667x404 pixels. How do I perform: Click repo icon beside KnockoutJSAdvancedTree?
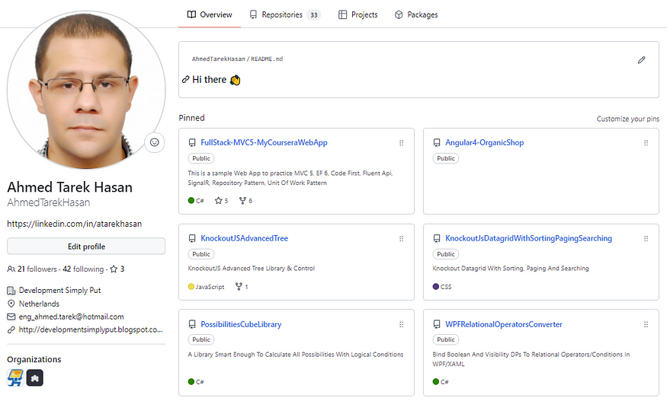click(192, 238)
